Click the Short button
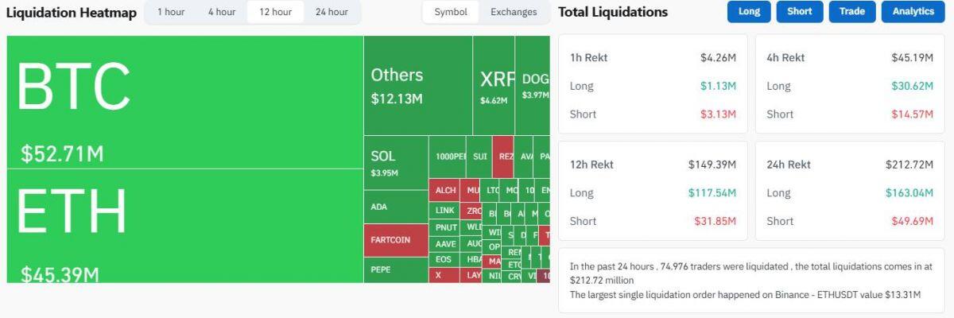This screenshot has height=318, width=954. (x=800, y=12)
